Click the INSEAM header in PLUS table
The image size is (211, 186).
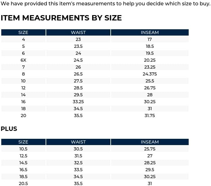[x=150, y=142]
